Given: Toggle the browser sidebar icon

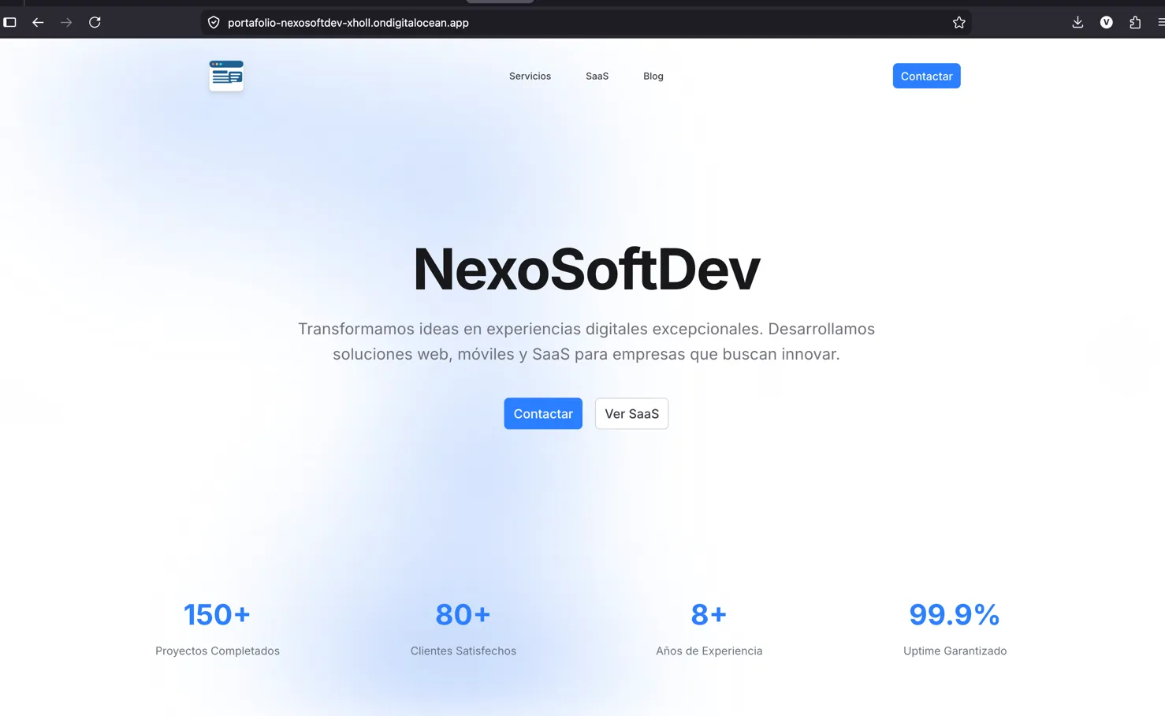Looking at the screenshot, I should tap(9, 22).
